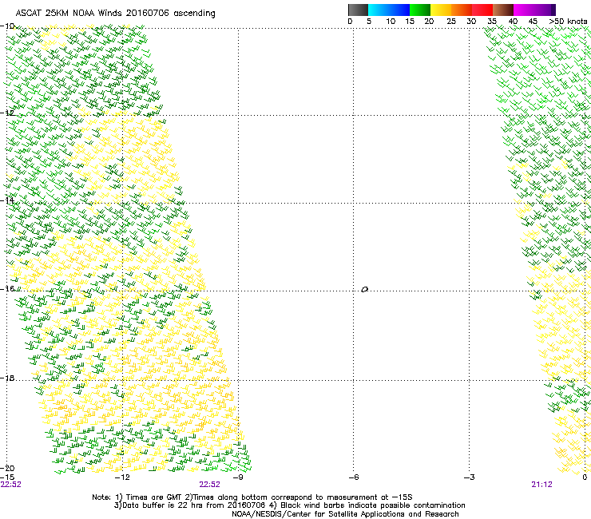Click the NOAA/NESDIS Center credit line
The height and width of the screenshot is (519, 591).
point(345,514)
